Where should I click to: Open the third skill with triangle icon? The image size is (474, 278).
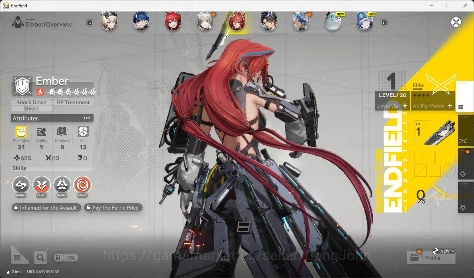[62, 185]
